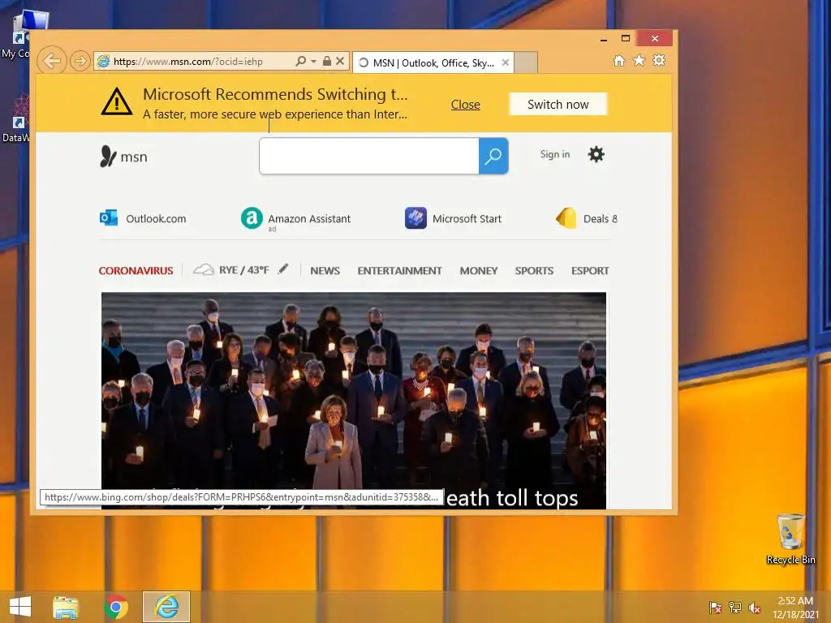Click the muted volume tray icon
Image resolution: width=831 pixels, height=623 pixels.
tap(754, 608)
